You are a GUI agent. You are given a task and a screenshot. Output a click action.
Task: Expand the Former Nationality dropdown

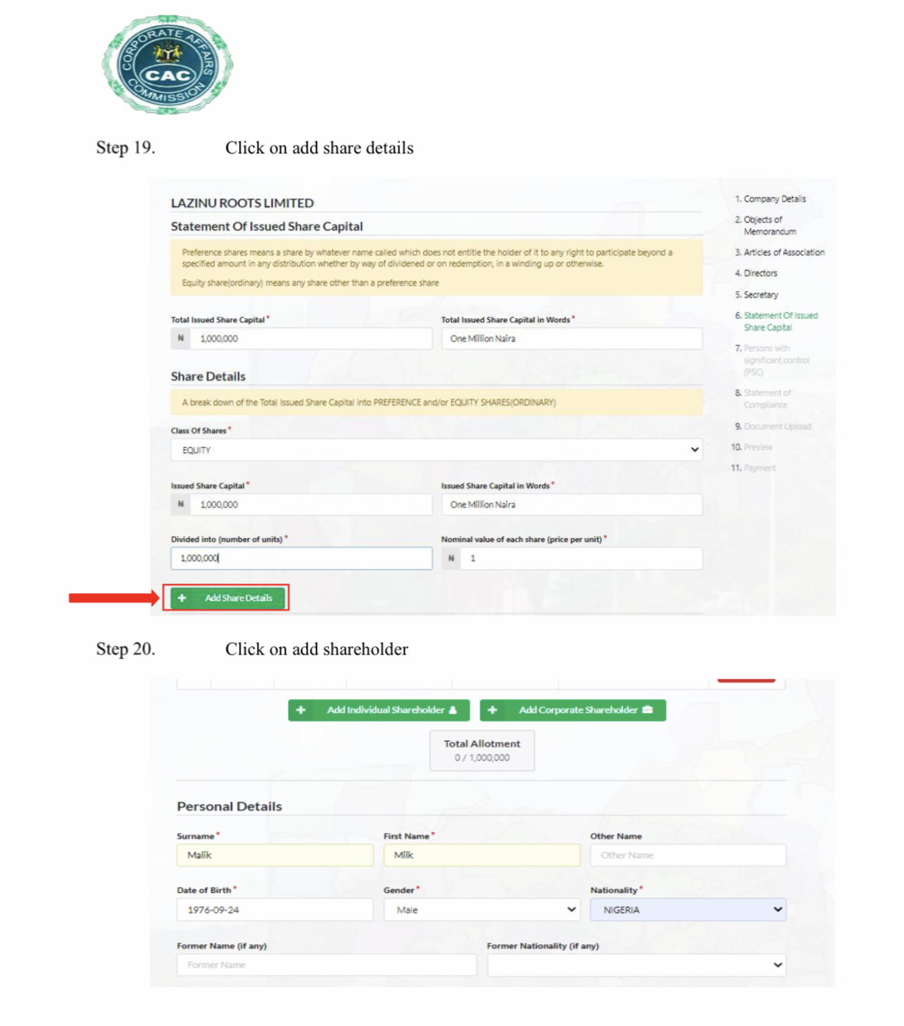click(636, 965)
